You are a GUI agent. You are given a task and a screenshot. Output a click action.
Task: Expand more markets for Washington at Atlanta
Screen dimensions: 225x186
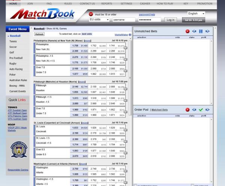pyautogui.click(x=83, y=164)
